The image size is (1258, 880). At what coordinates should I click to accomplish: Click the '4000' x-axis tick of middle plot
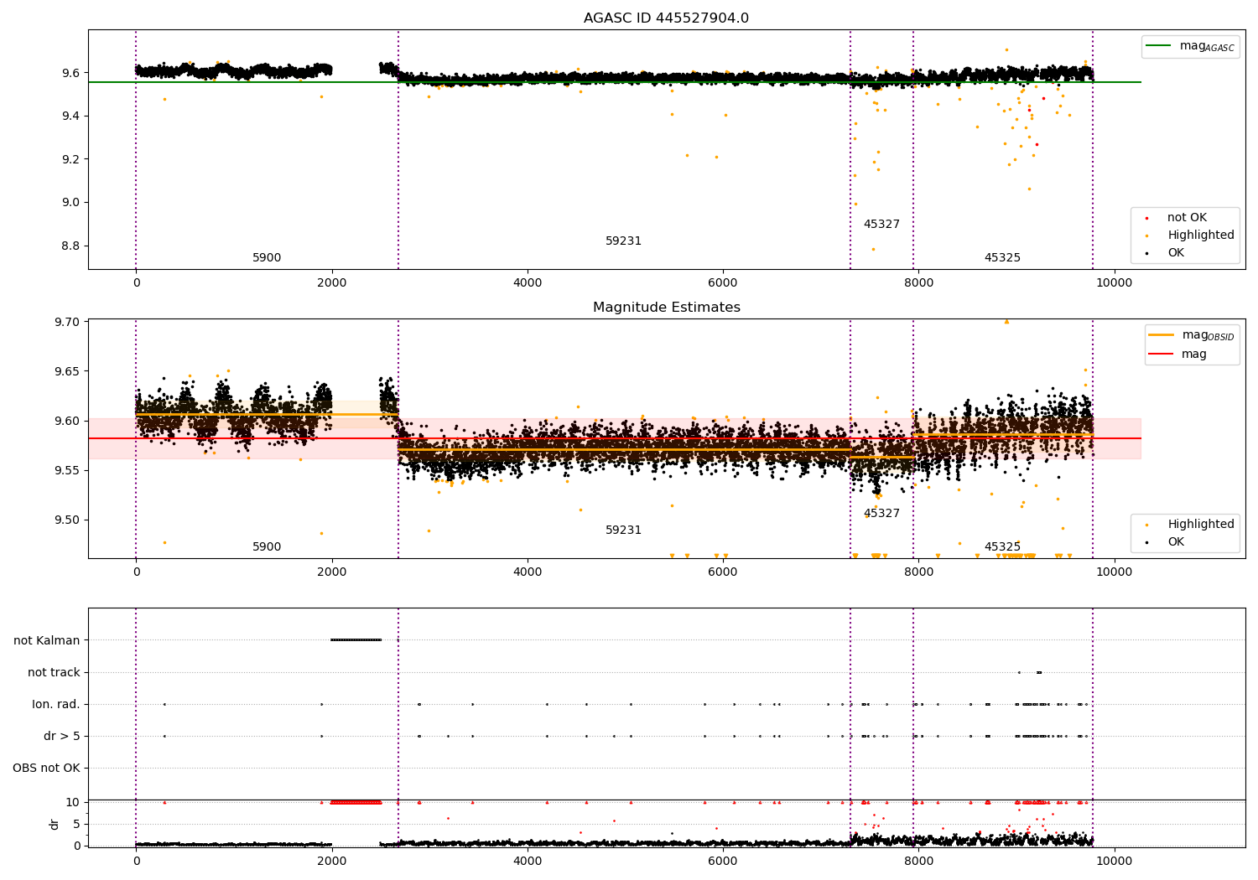click(528, 572)
